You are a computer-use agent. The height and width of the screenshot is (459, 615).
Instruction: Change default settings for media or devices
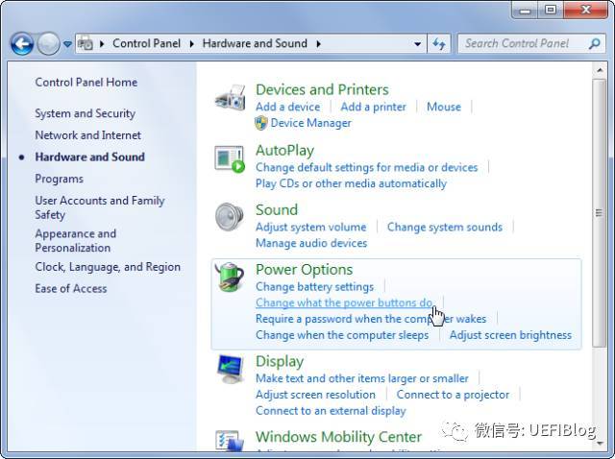367,167
